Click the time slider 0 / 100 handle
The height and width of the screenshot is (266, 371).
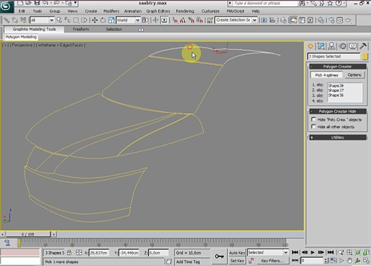coord(28,234)
